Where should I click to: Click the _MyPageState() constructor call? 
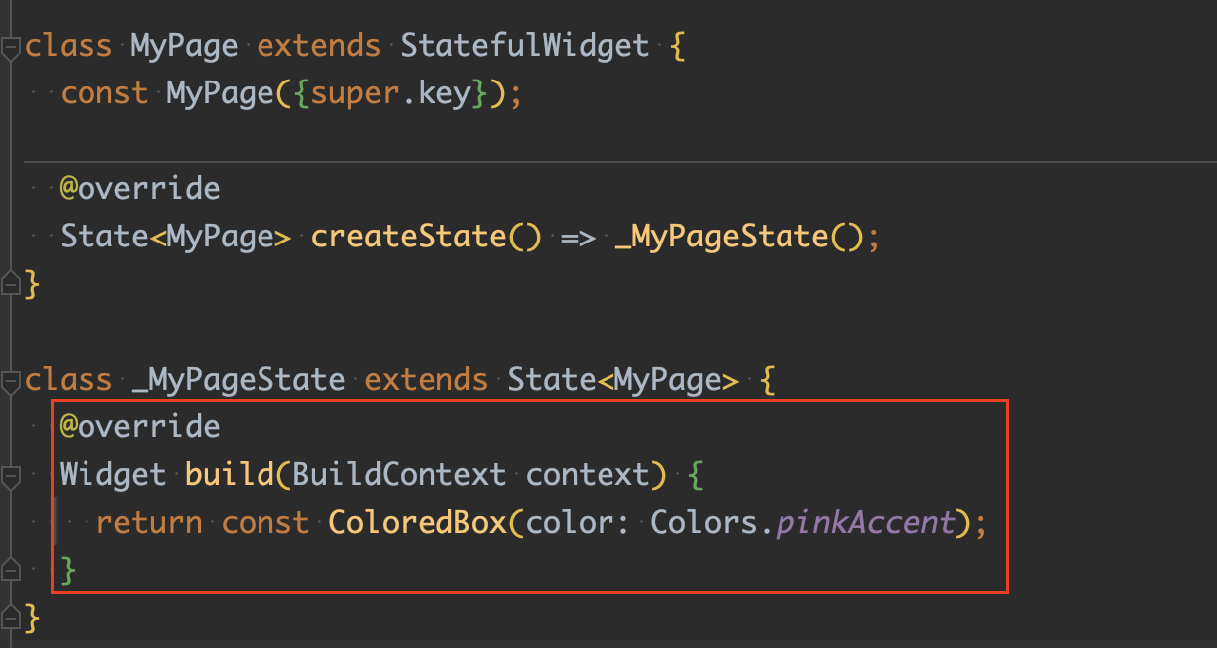click(740, 237)
